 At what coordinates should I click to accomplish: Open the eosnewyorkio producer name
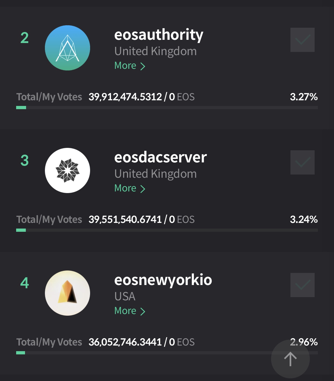click(163, 280)
